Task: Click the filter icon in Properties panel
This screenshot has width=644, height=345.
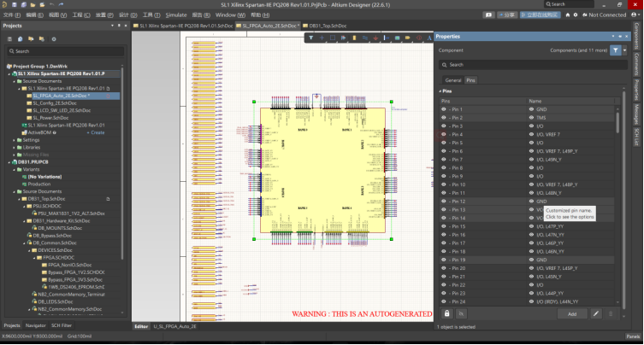Action: 616,51
